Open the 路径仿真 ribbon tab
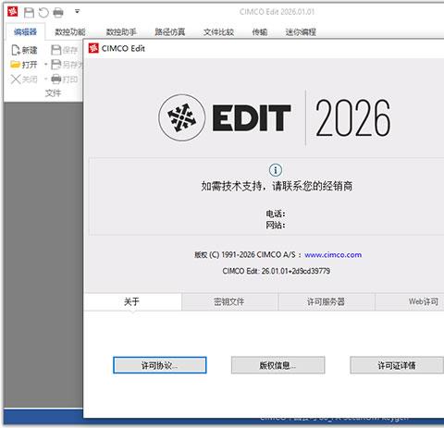Image resolution: width=444 pixels, height=428 pixels. tap(170, 31)
